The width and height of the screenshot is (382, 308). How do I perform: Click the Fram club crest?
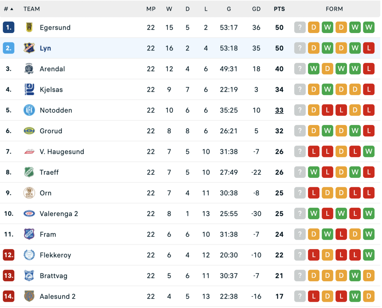29,234
